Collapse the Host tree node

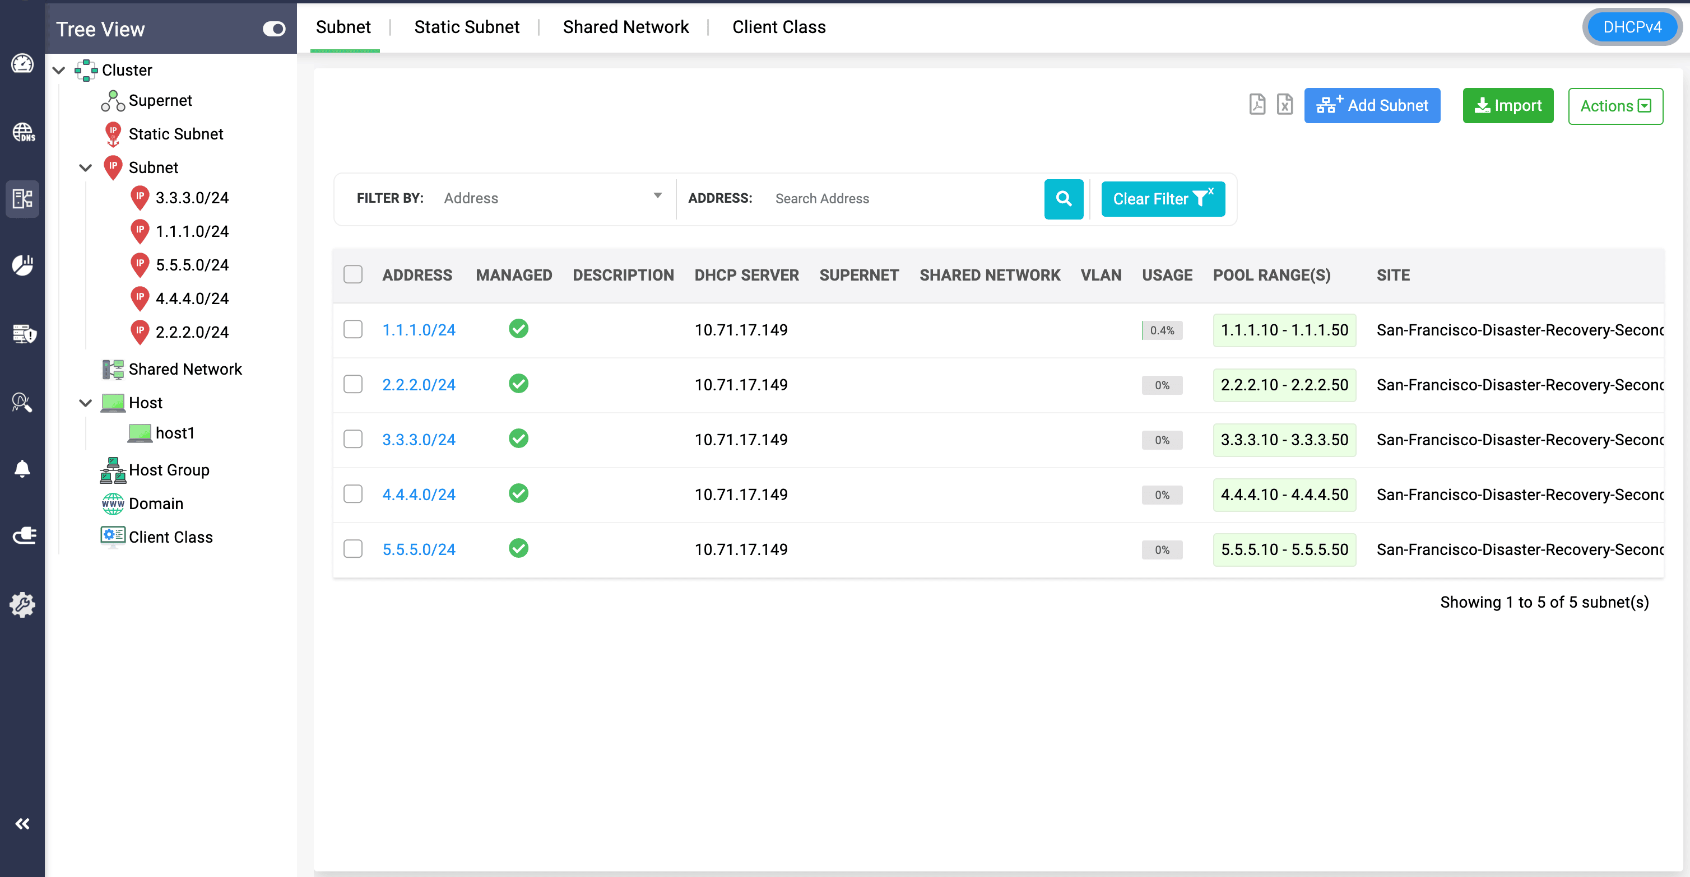85,403
